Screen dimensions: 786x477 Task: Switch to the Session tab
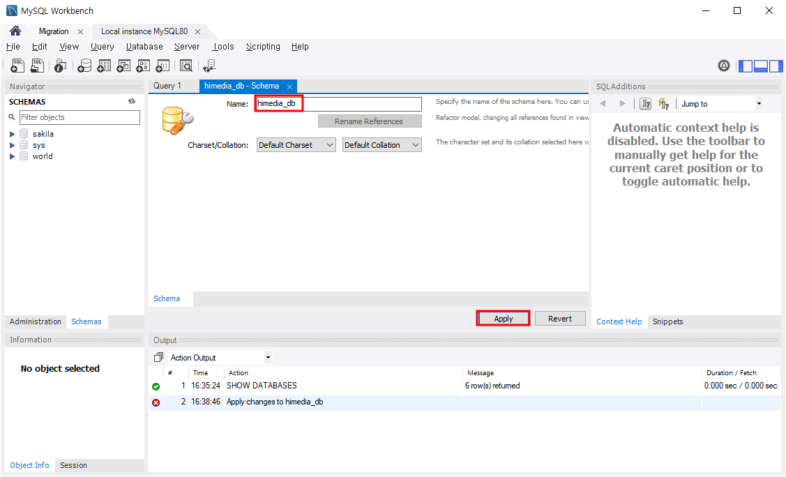[x=73, y=465]
